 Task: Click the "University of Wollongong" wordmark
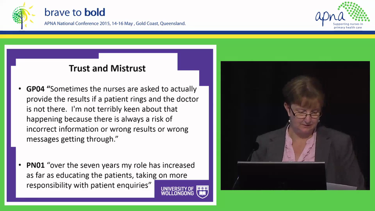tap(177, 191)
